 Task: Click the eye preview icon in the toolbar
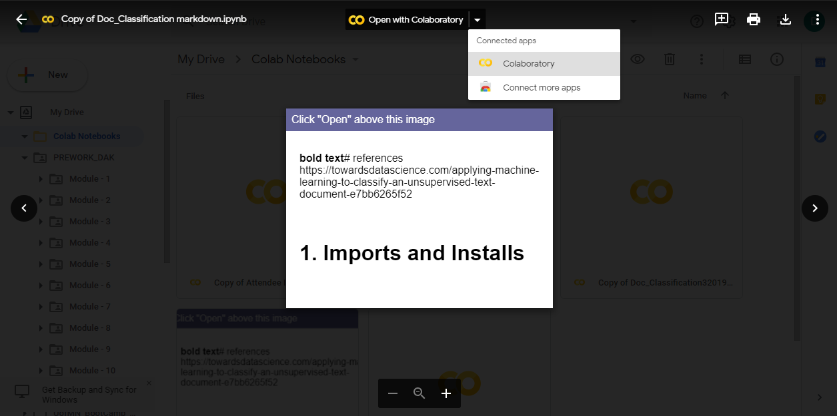638,59
